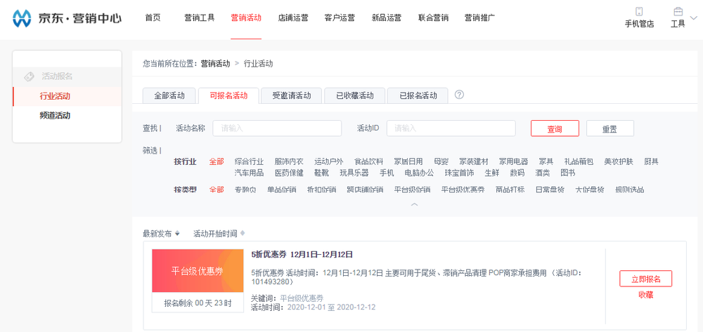
Task: Open the 工具 toolbox menu
Action: click(678, 12)
